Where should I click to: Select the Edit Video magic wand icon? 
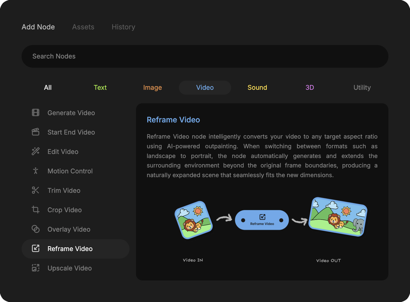click(x=36, y=152)
